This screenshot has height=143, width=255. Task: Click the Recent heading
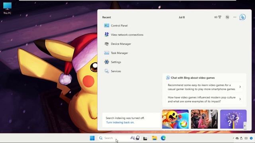point(106,17)
